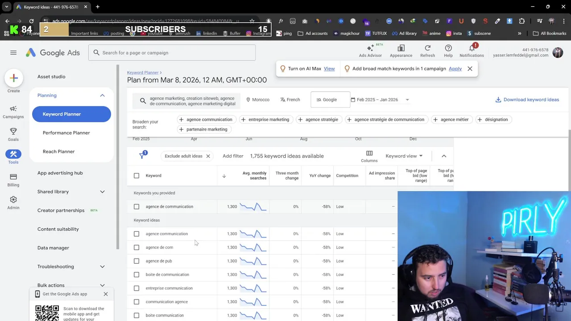Image resolution: width=571 pixels, height=321 pixels.
Task: Select Keyword Planner in sidebar
Action: click(71, 114)
